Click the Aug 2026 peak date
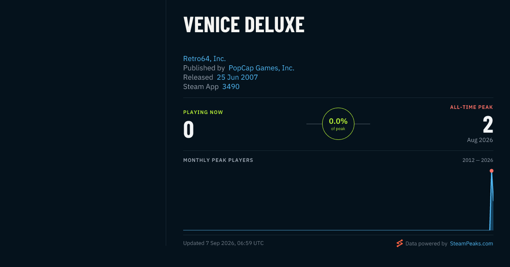The width and height of the screenshot is (510, 267). coord(480,140)
